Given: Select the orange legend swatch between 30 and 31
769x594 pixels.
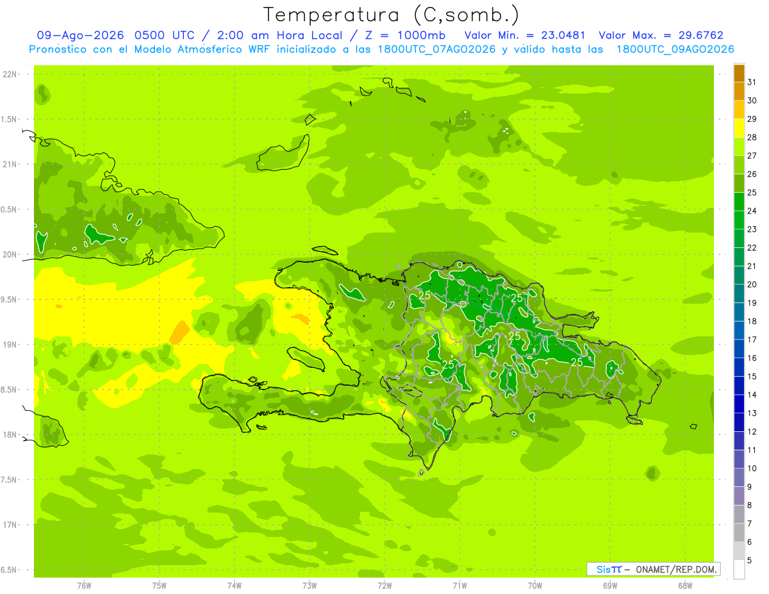Looking at the screenshot, I should click(x=739, y=92).
